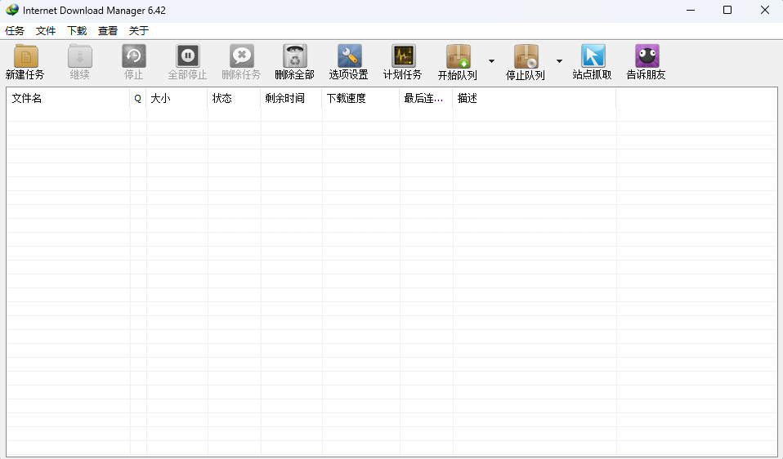Open the 查看 menu
Screen dimensions: 783x459
tap(108, 31)
